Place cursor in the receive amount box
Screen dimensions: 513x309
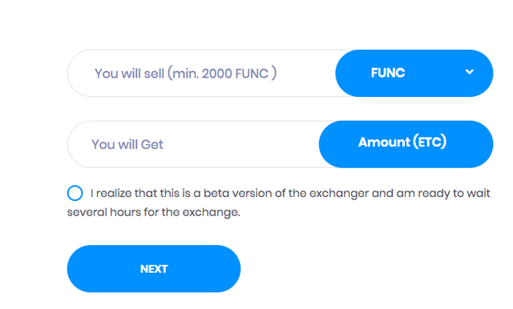(193, 144)
